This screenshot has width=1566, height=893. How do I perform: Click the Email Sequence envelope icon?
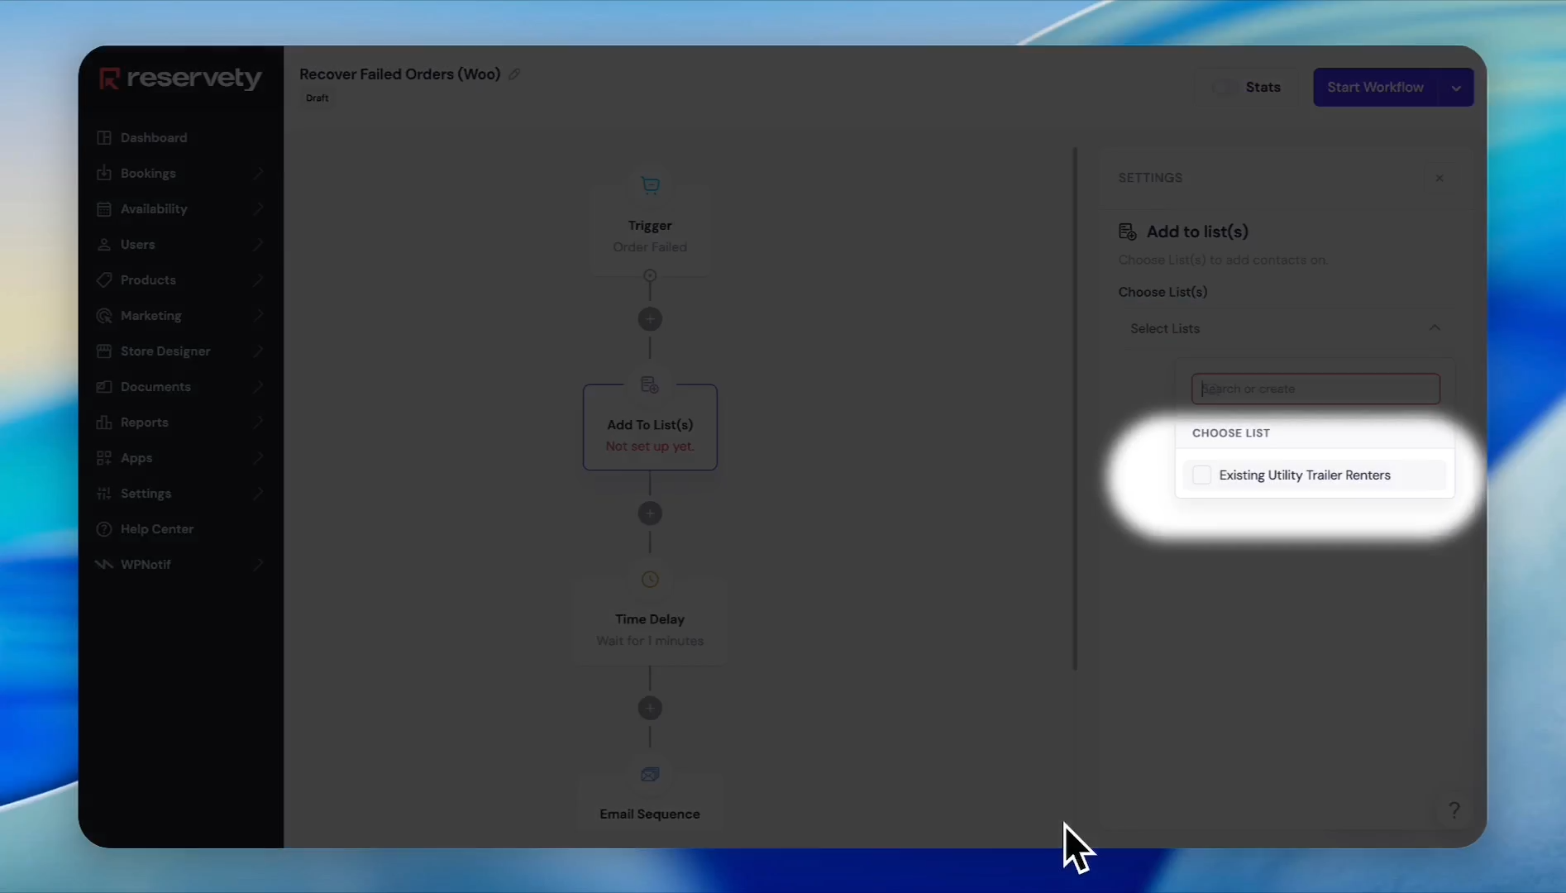650,775
